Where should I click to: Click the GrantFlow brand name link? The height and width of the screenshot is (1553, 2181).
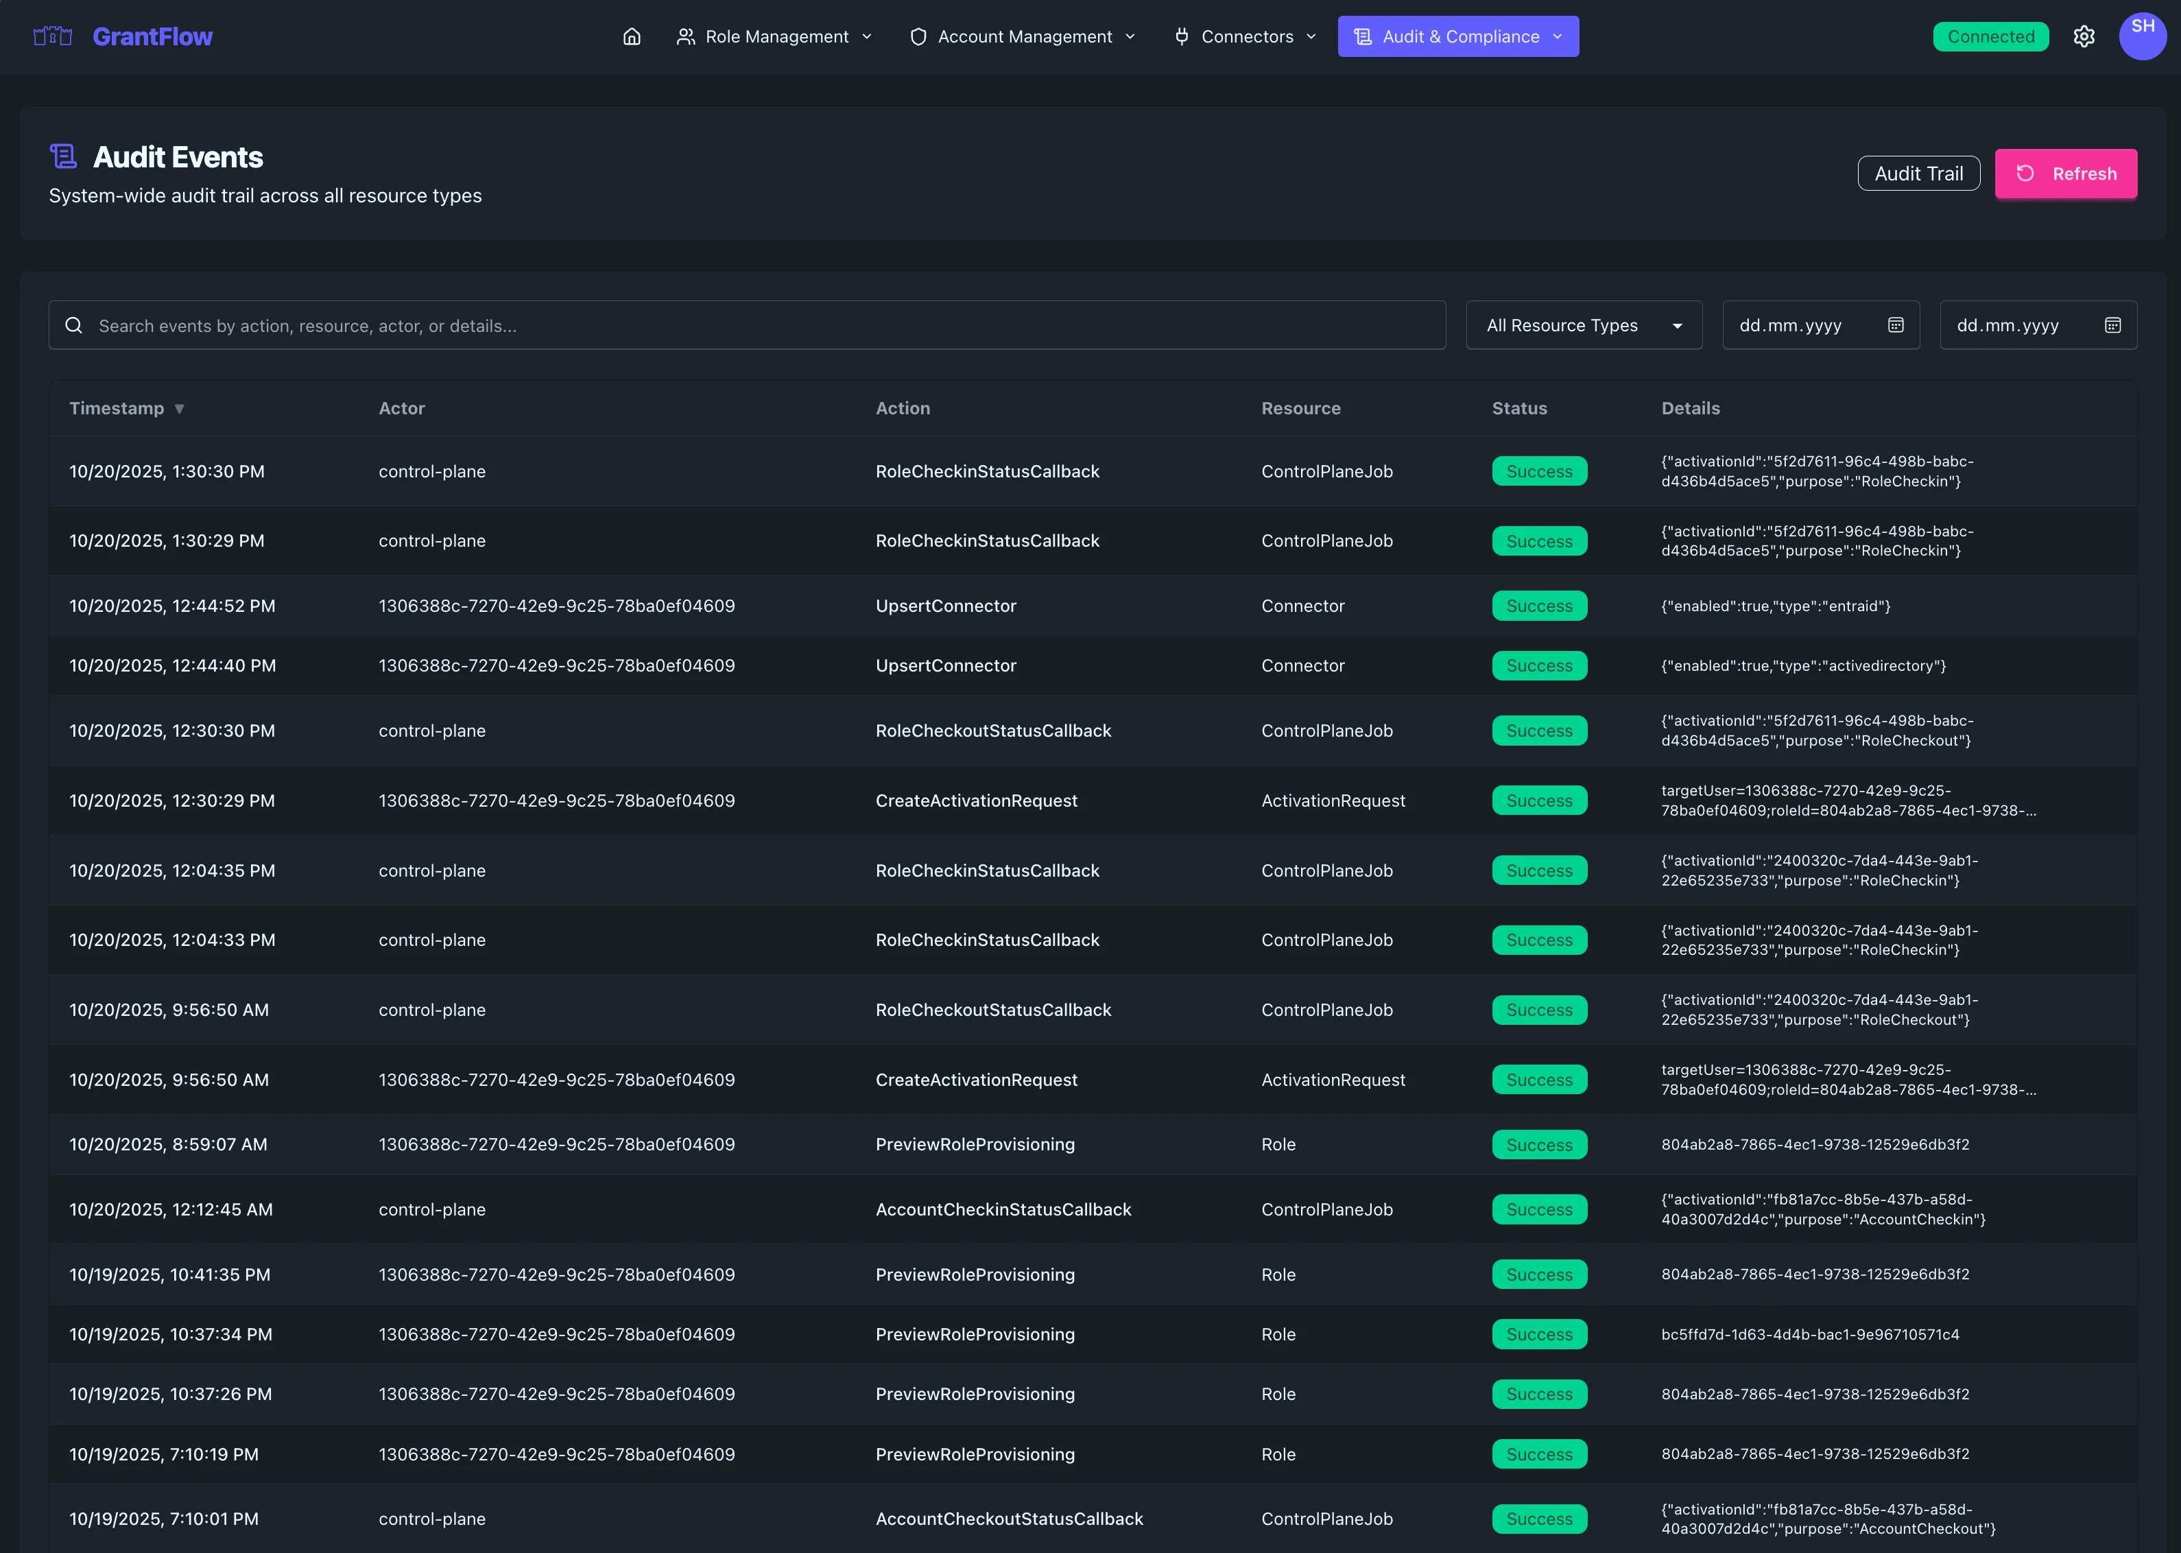point(153,36)
